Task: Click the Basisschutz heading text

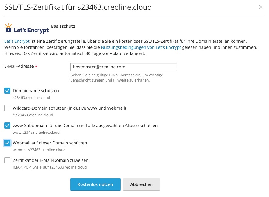Action: (x=63, y=26)
